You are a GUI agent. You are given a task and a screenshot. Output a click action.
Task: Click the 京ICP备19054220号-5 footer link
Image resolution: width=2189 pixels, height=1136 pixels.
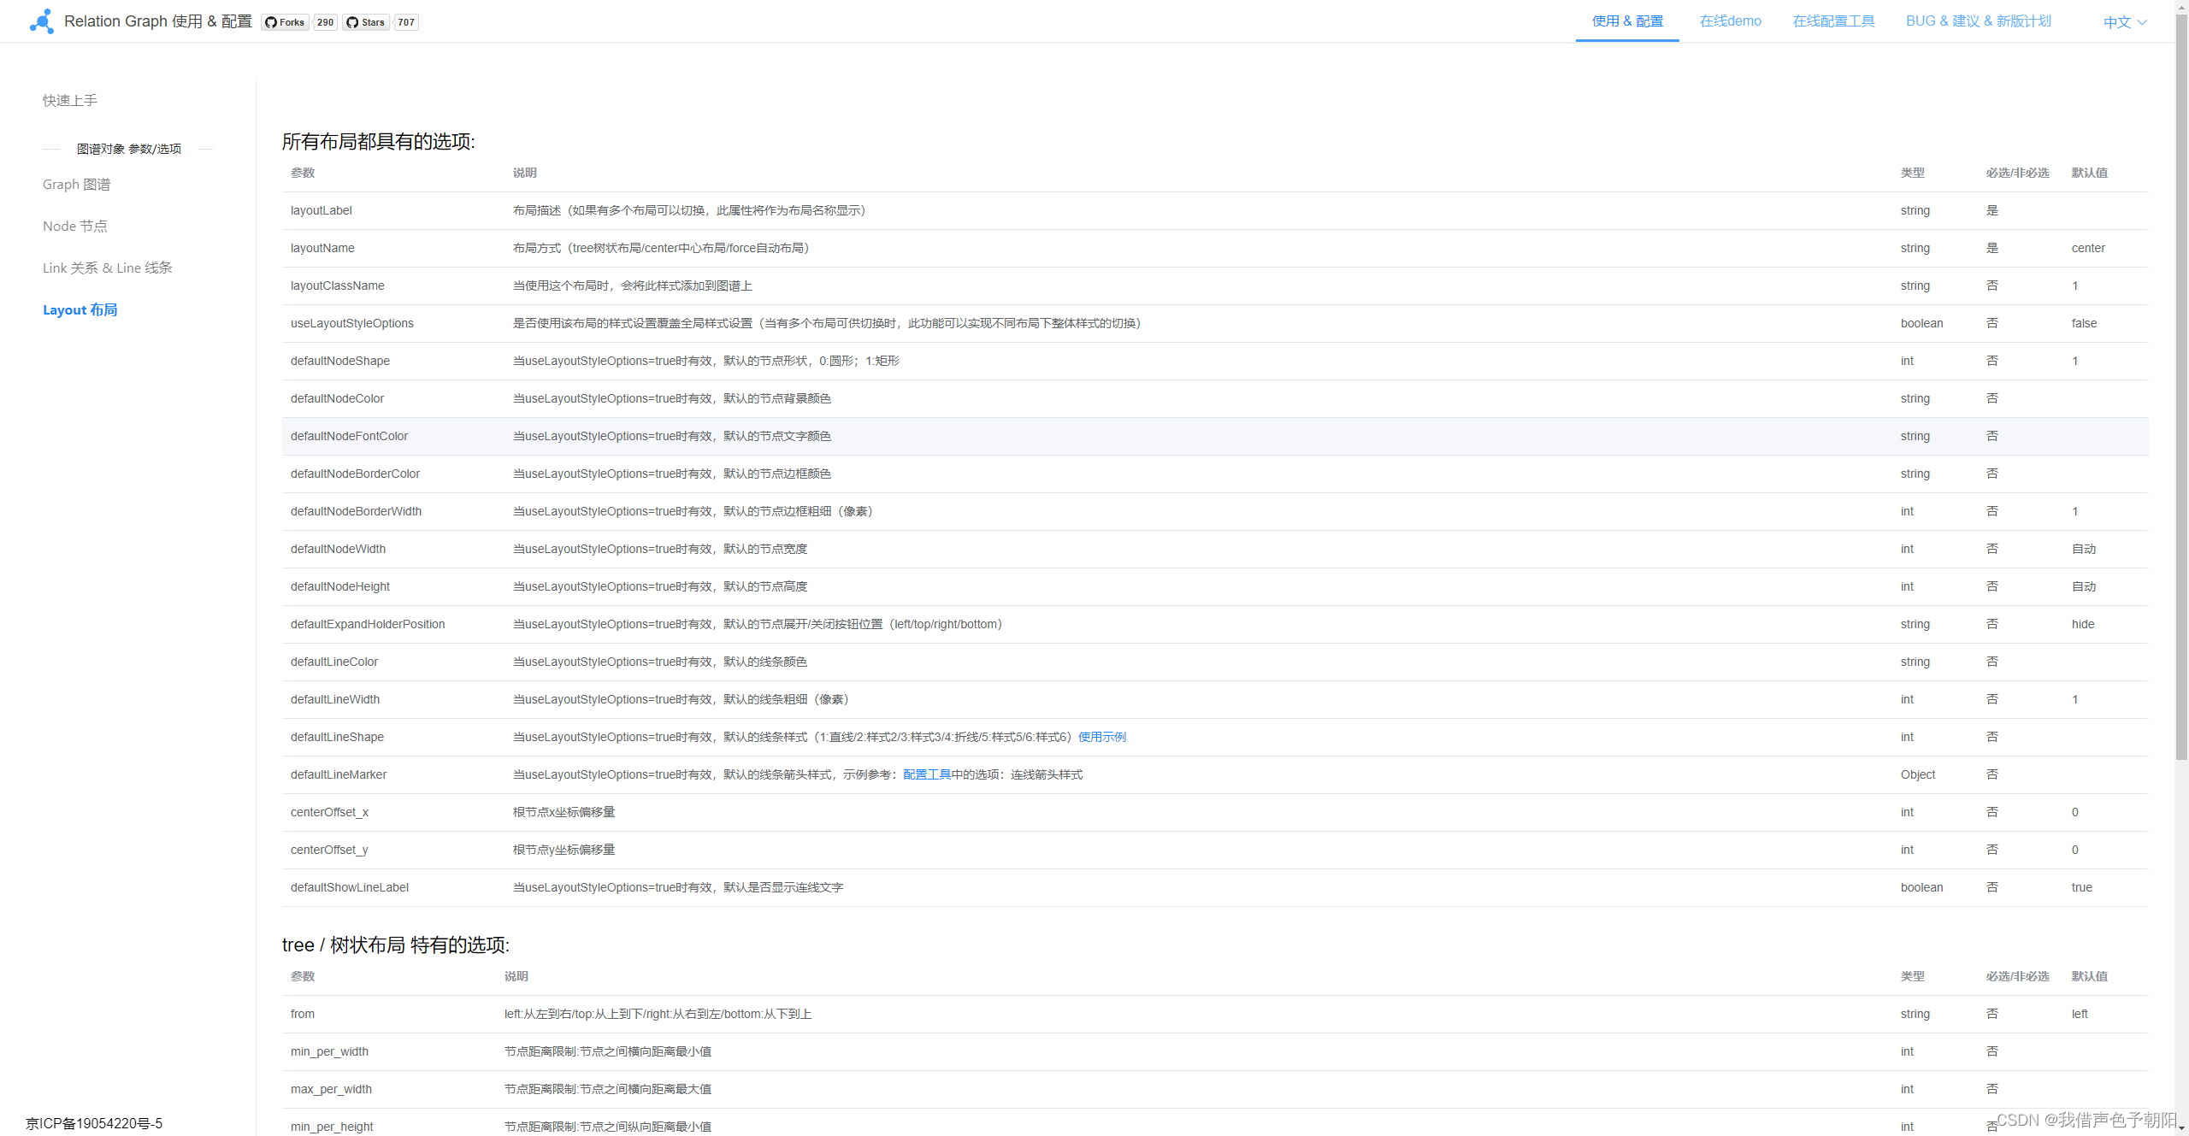click(94, 1123)
